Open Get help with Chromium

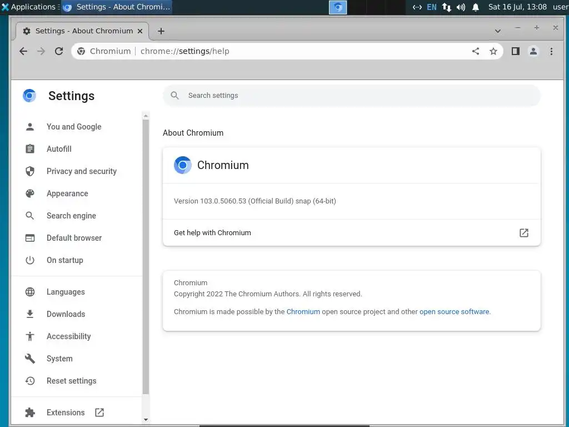352,233
